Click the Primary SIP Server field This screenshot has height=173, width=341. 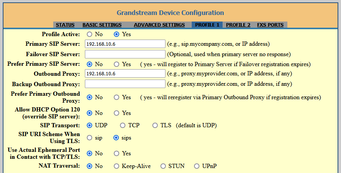[125, 44]
